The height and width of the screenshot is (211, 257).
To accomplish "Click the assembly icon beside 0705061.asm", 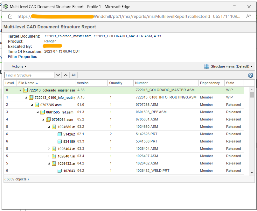I will [48, 120].
